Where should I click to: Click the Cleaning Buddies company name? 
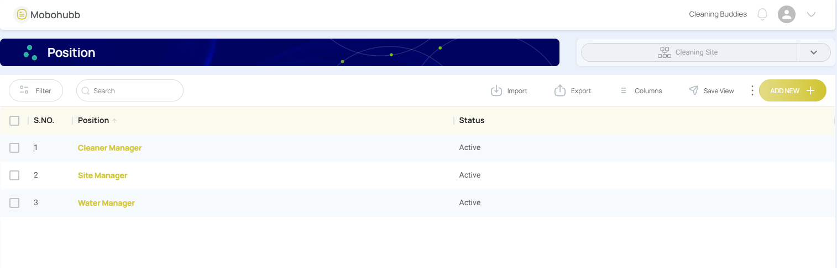click(718, 14)
